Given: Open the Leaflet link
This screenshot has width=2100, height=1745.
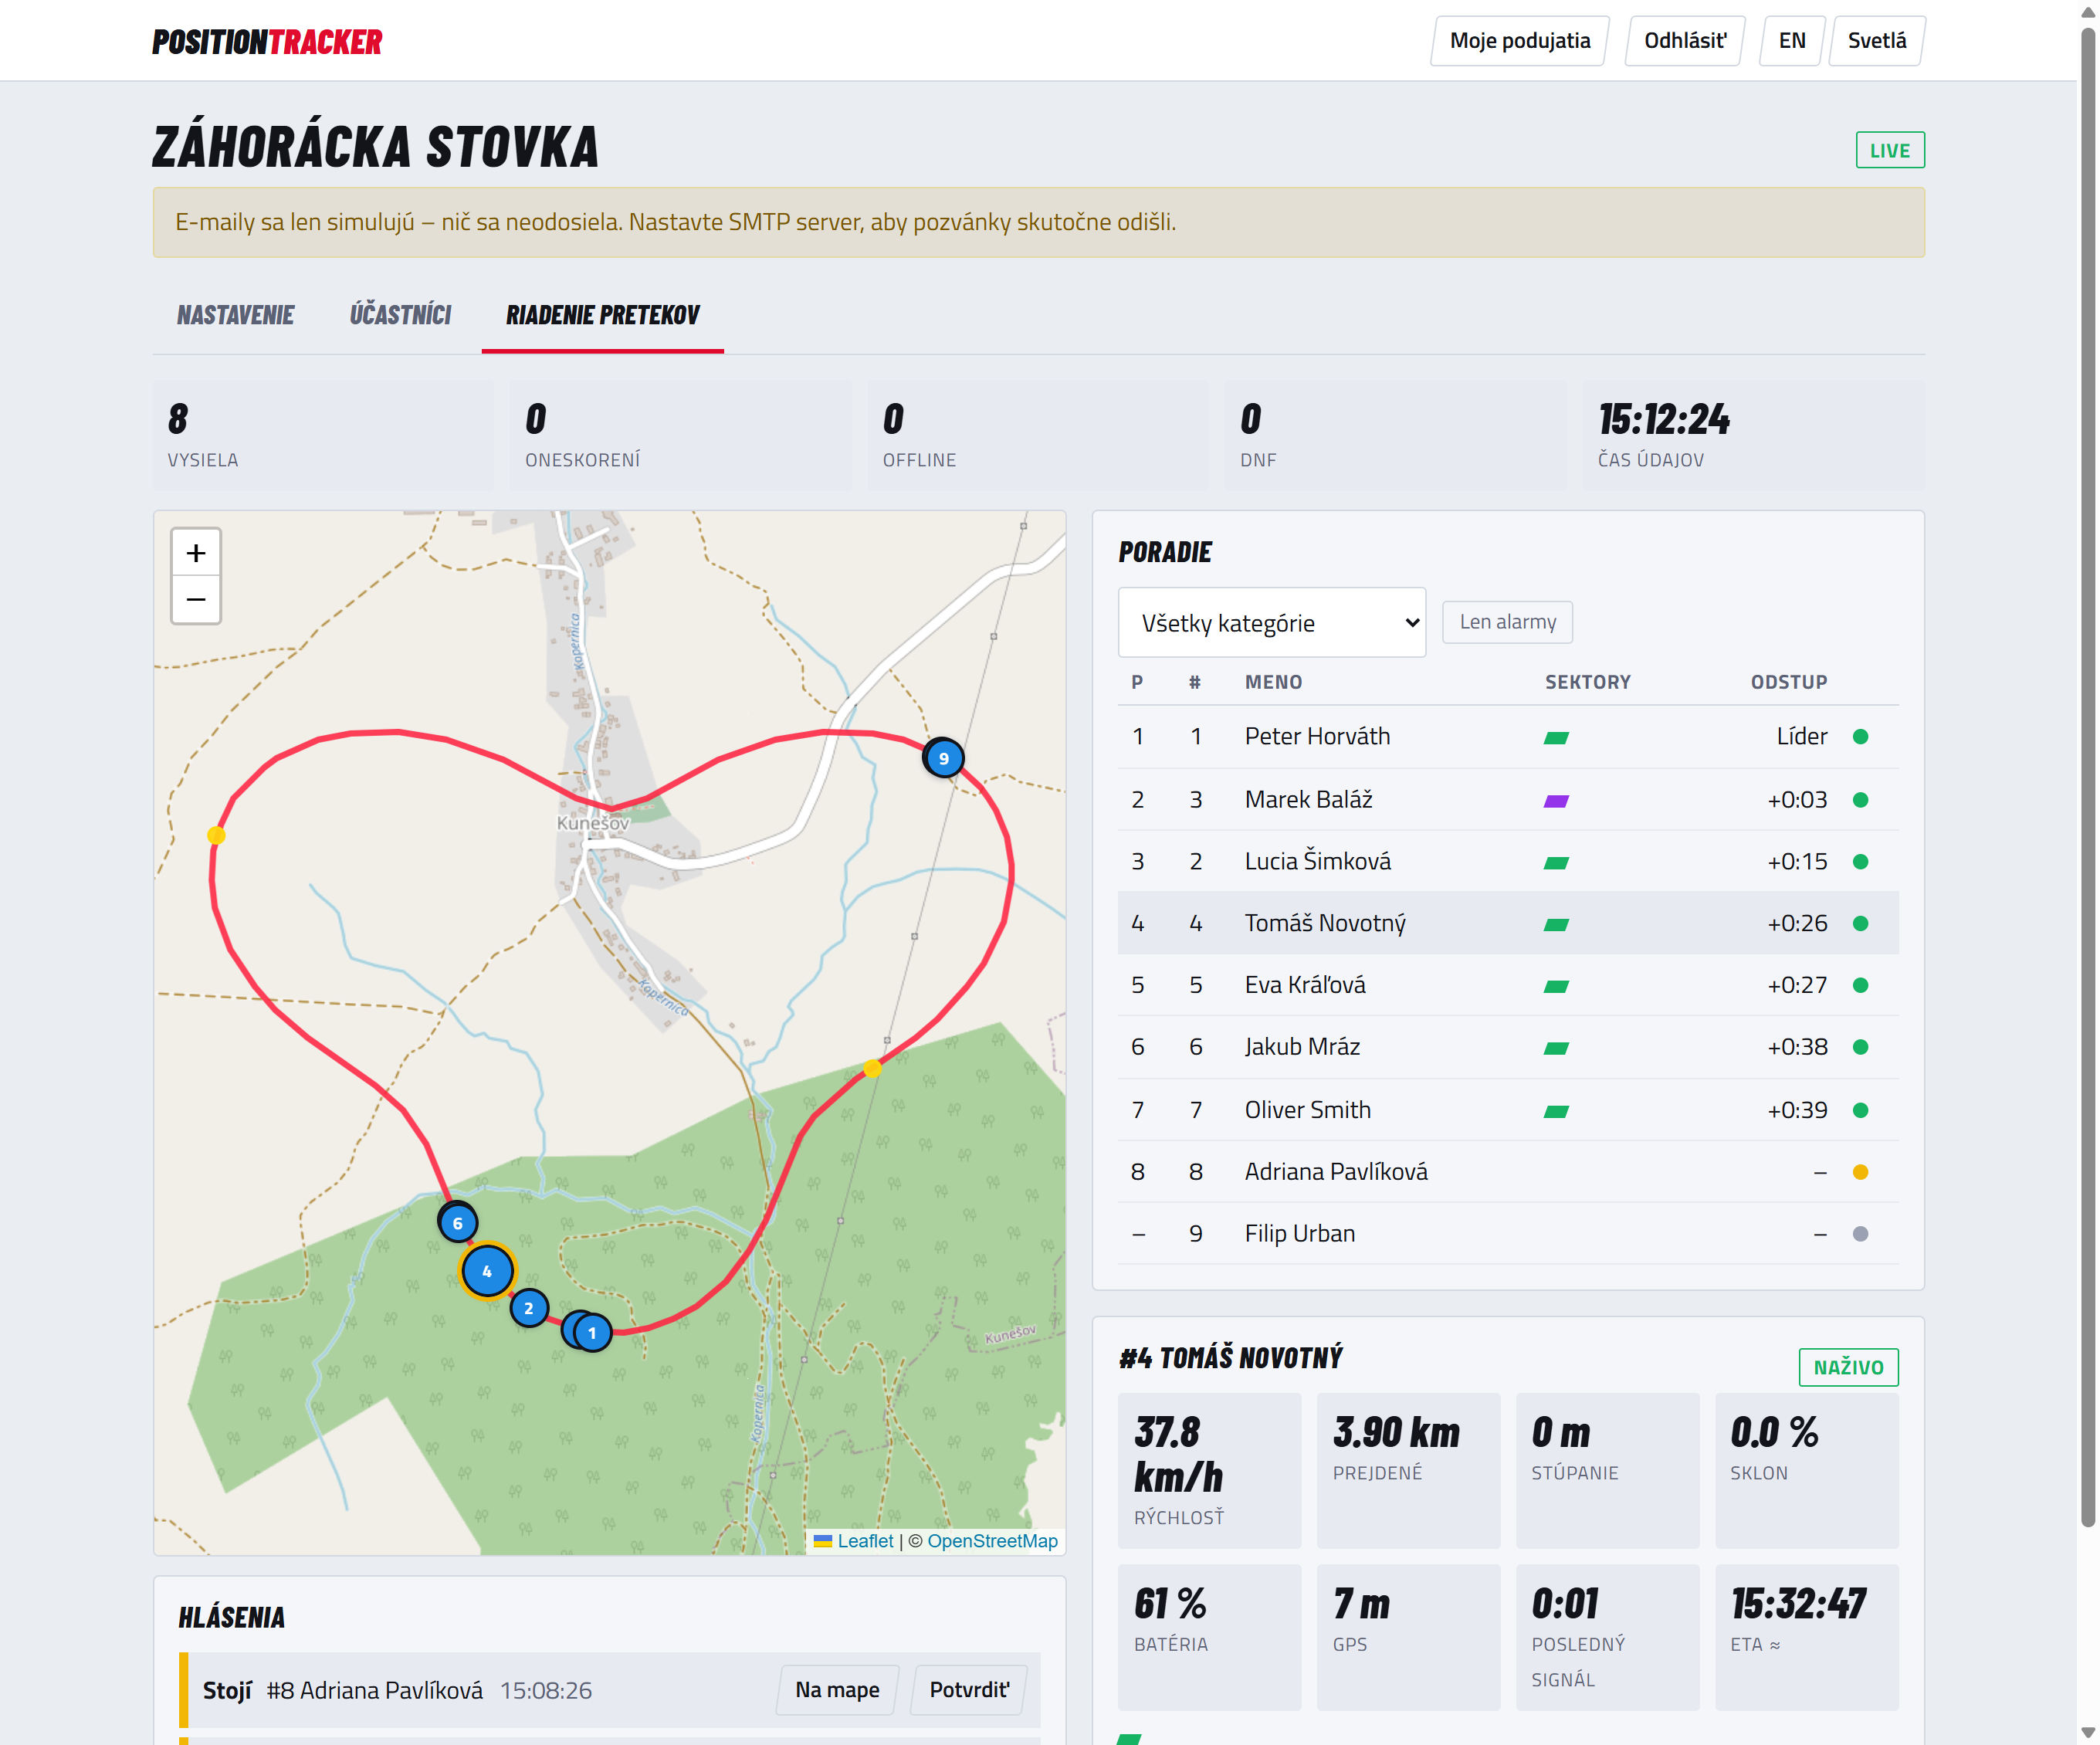Looking at the screenshot, I should [x=865, y=1541].
